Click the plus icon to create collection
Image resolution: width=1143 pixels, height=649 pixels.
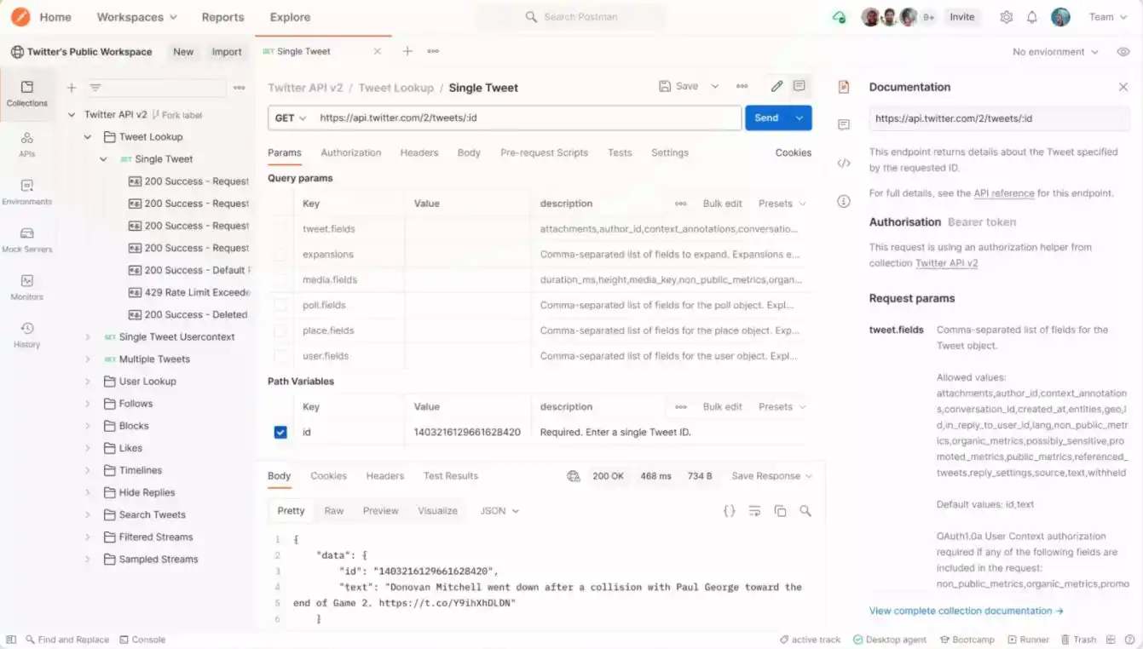72,88
